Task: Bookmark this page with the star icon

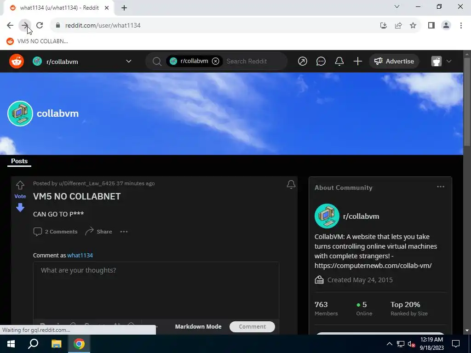Action: [413, 25]
